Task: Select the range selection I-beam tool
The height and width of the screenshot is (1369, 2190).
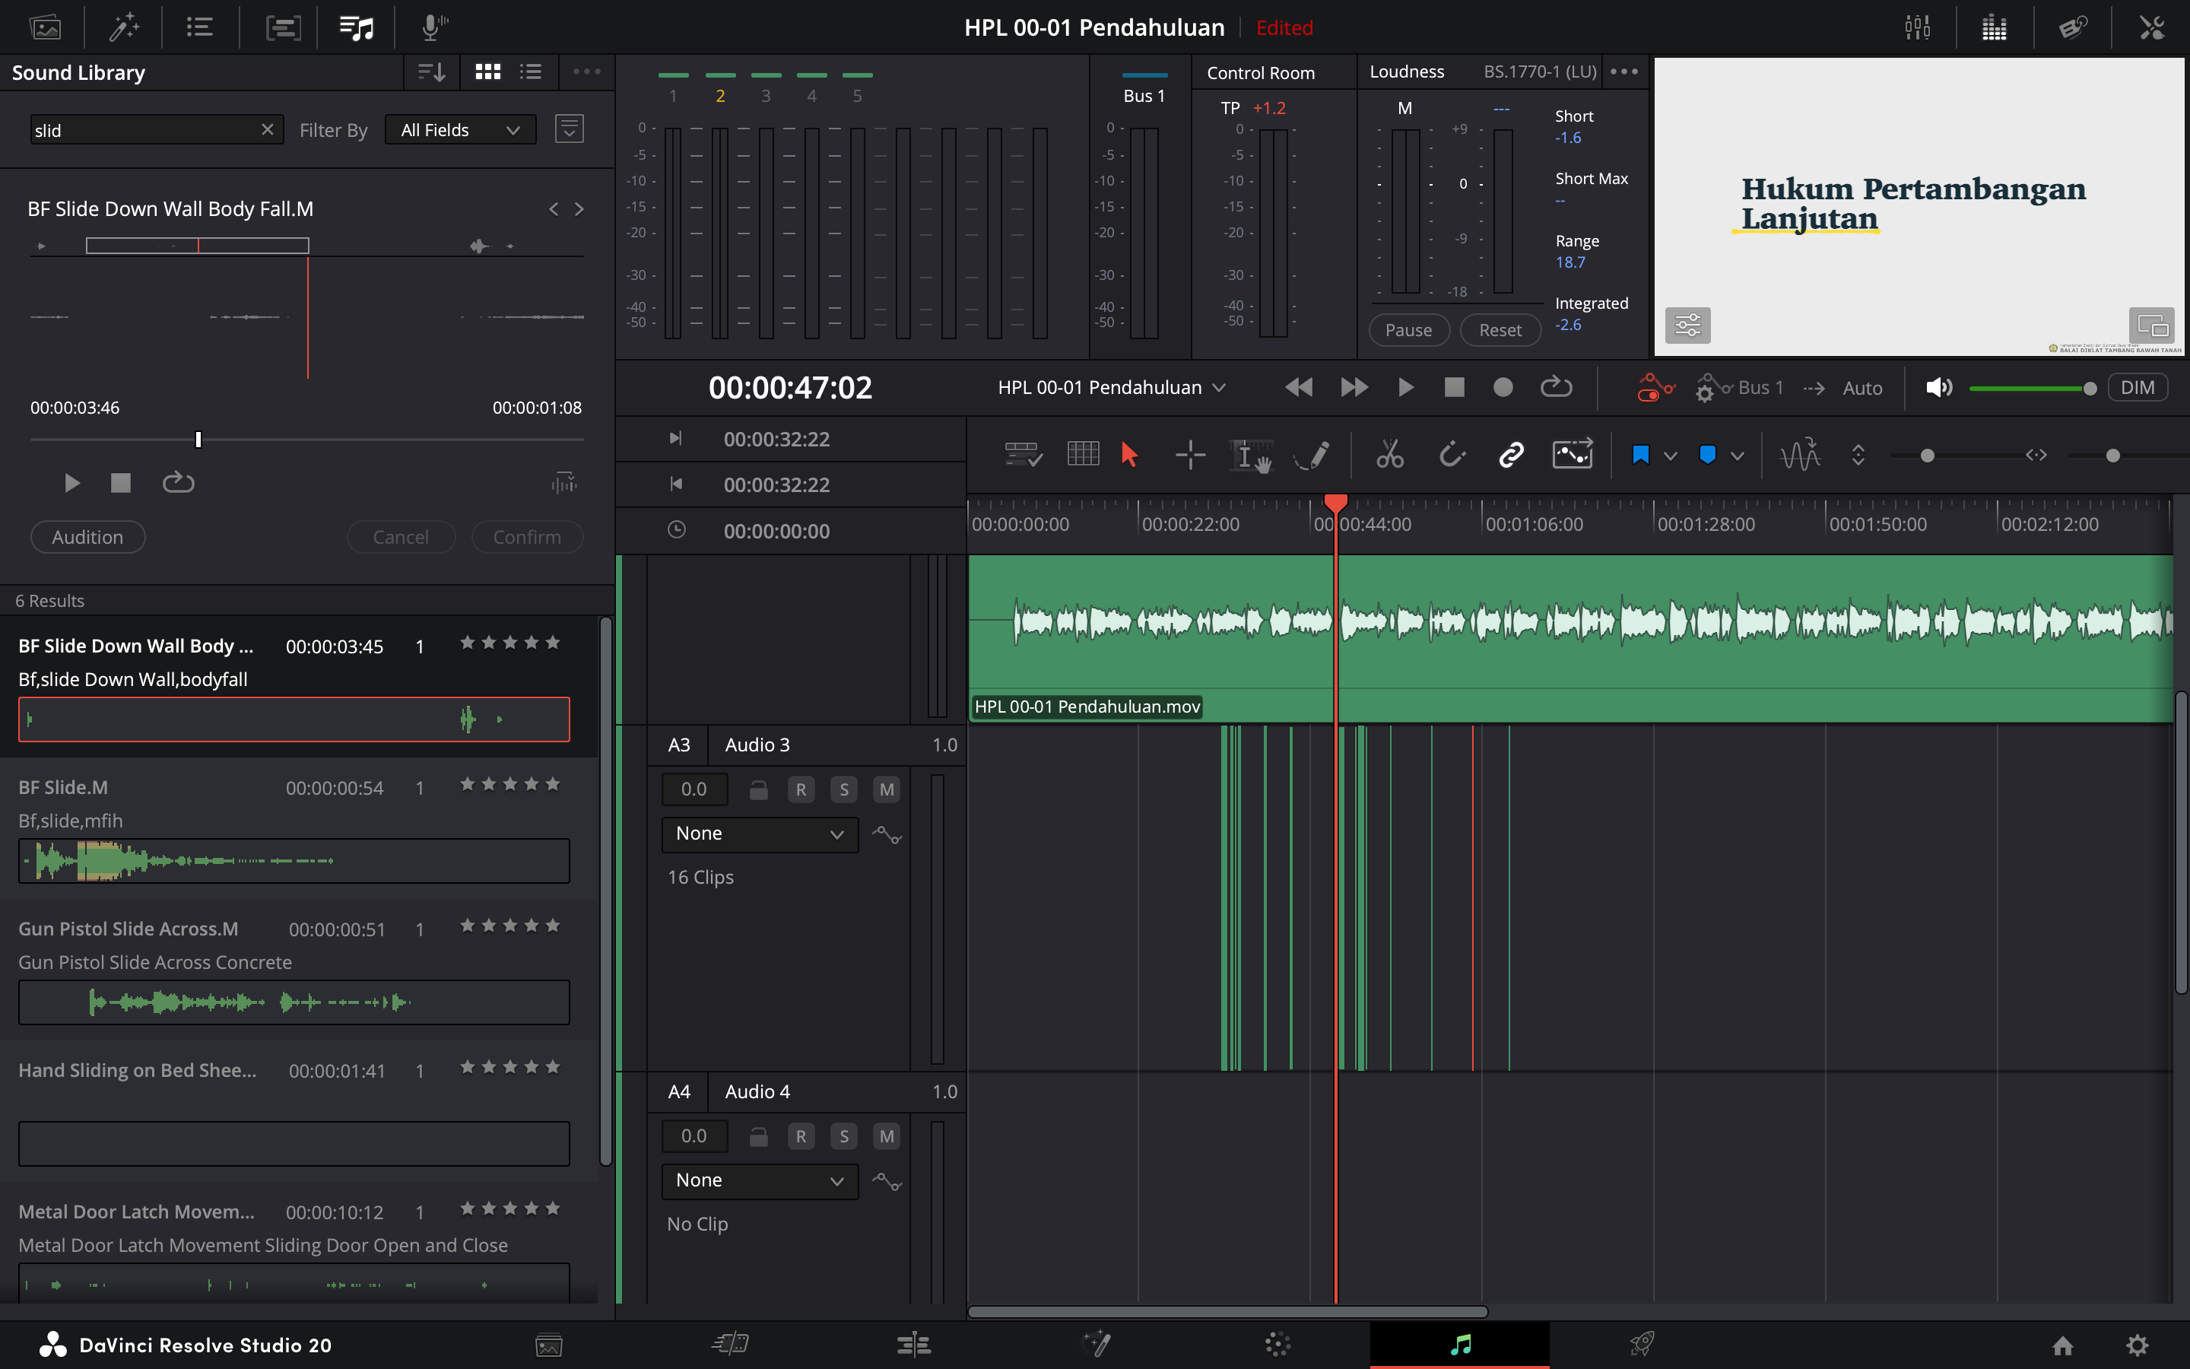Action: click(1250, 455)
